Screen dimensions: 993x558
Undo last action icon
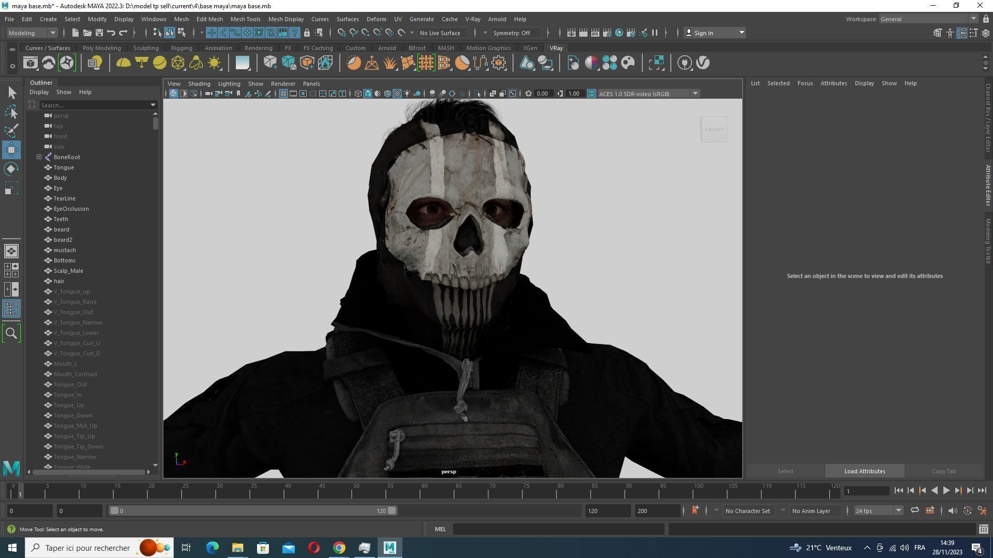pos(111,33)
